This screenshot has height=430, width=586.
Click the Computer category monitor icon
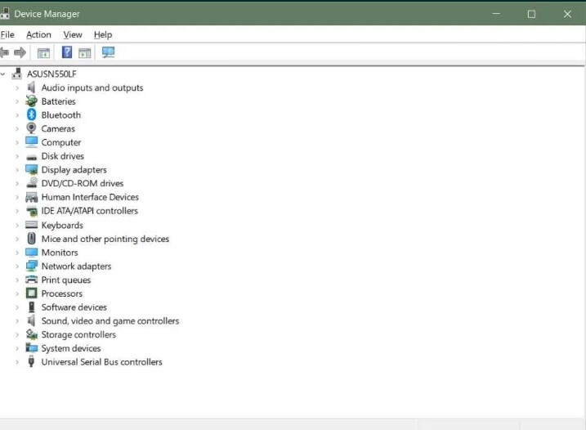coord(31,142)
